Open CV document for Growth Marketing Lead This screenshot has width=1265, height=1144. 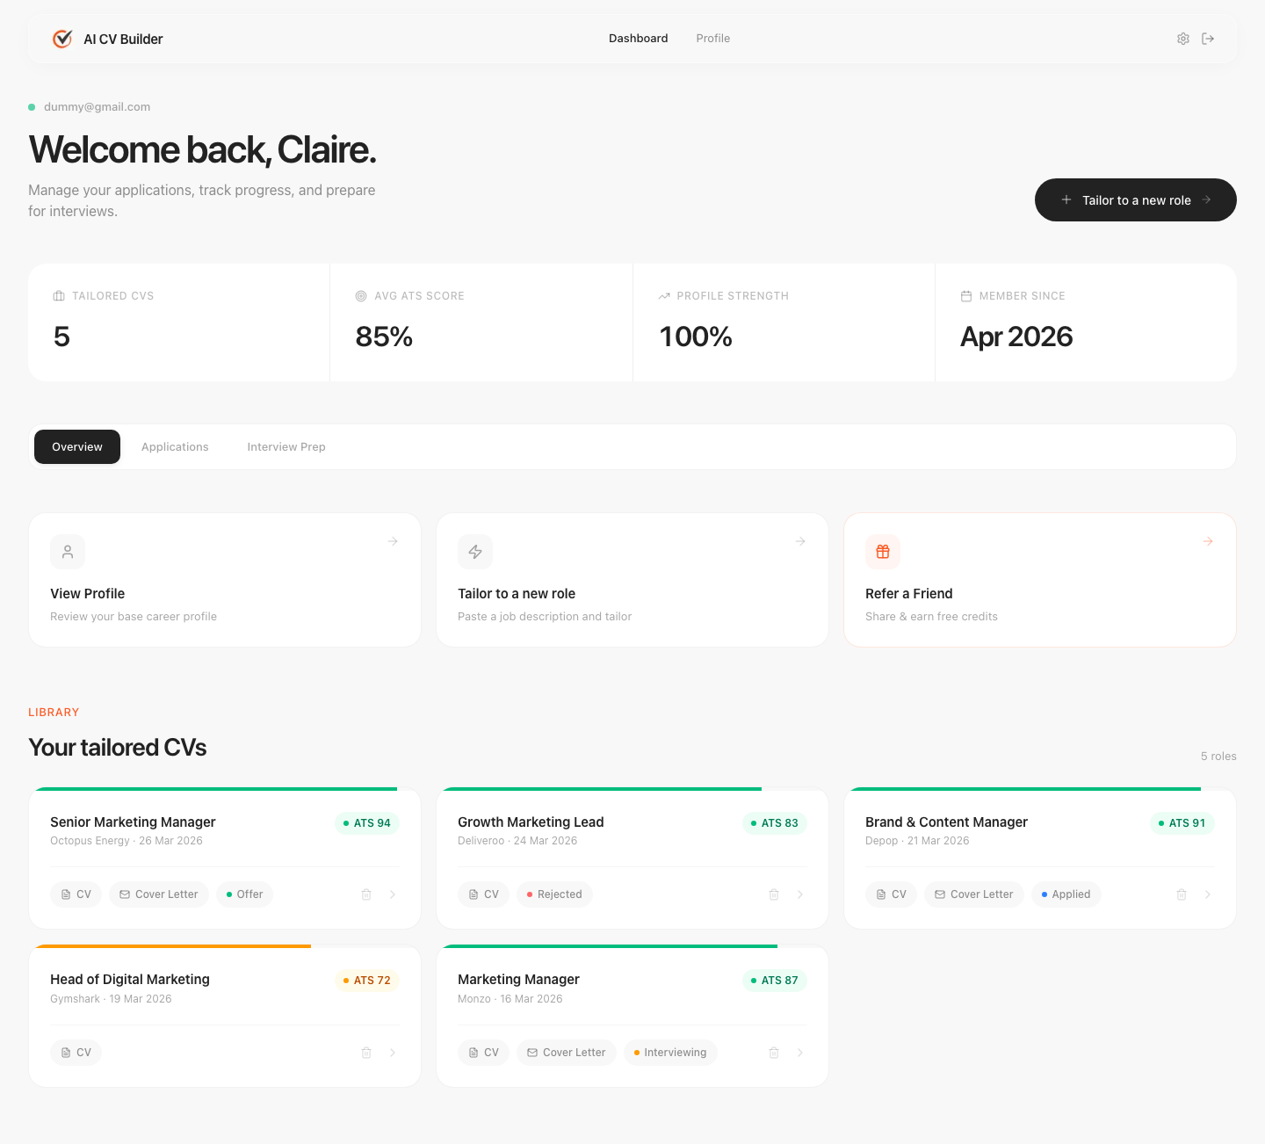pos(484,894)
